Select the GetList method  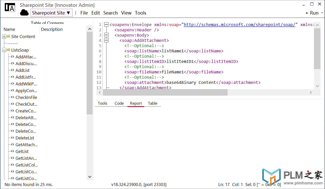tap(22, 151)
